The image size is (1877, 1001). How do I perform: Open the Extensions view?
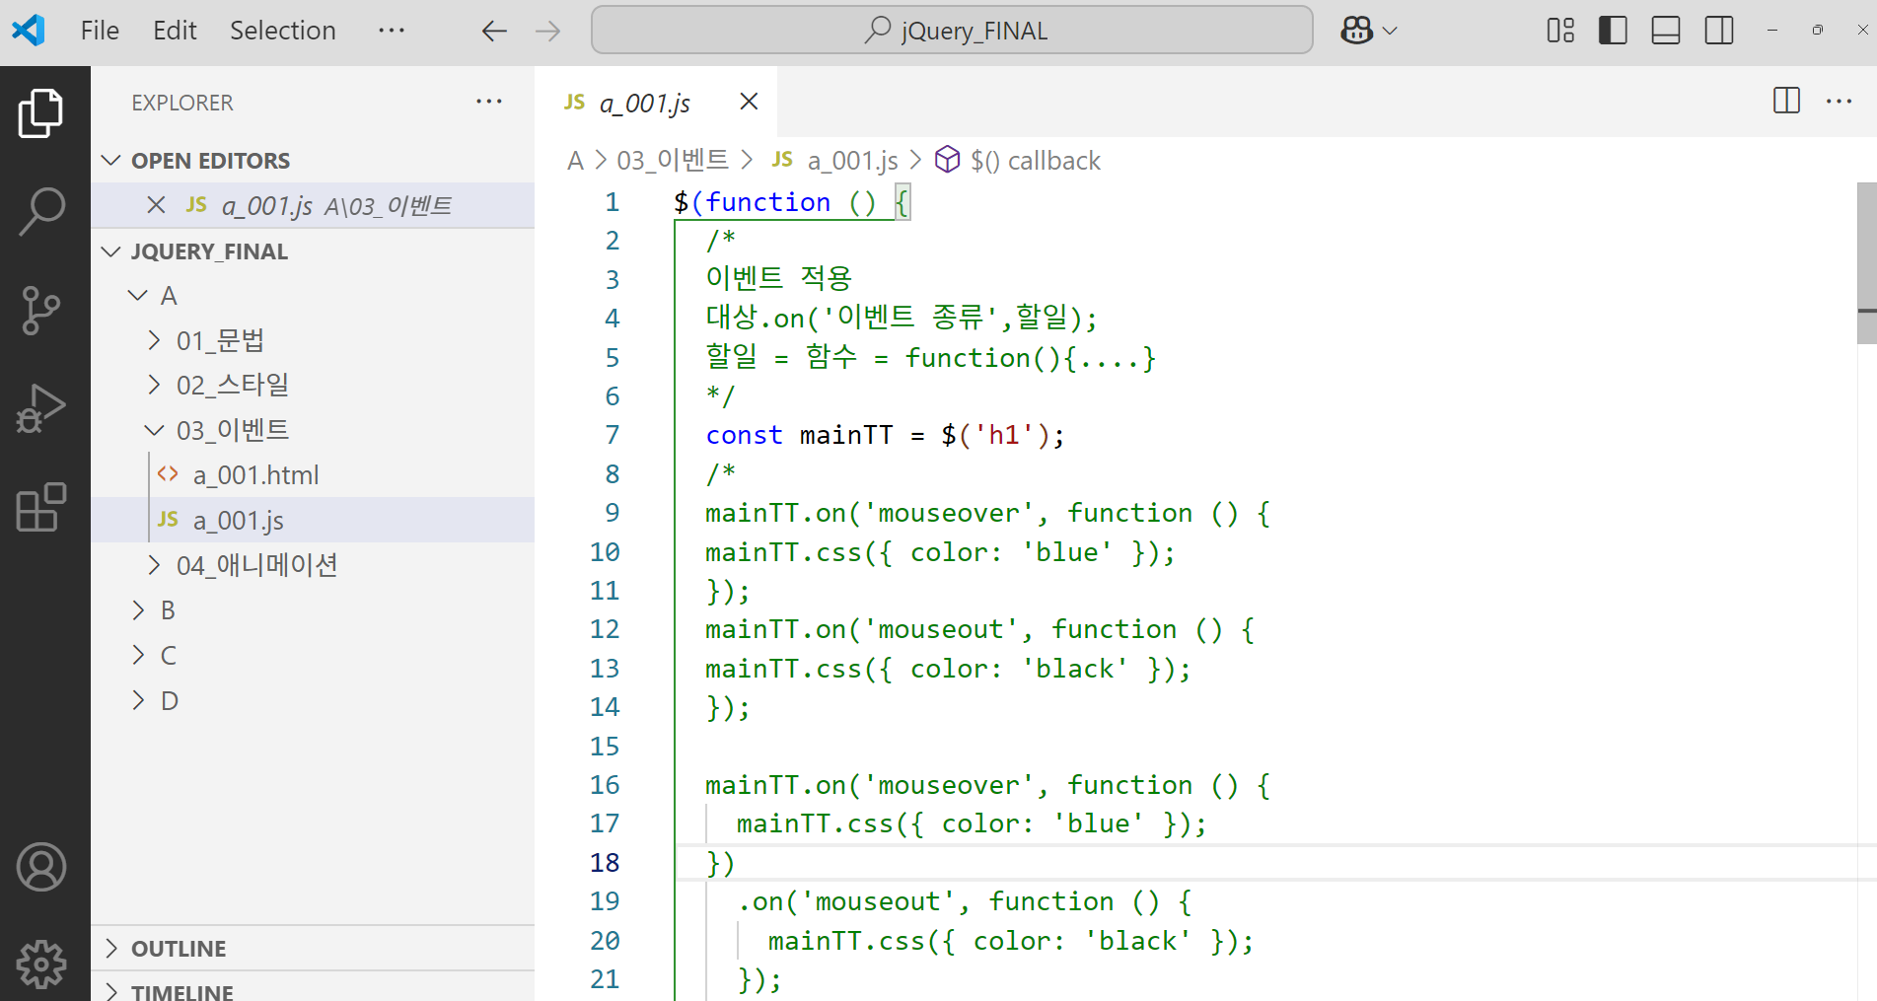tap(41, 507)
